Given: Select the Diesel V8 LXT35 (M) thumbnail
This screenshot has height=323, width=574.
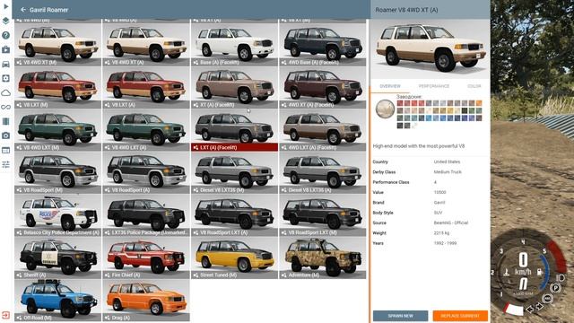Looking at the screenshot, I should pyautogui.click(x=234, y=172).
